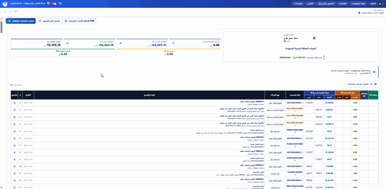Click the bank building icon
Viewport: 386px width, 189px height.
tap(374, 72)
